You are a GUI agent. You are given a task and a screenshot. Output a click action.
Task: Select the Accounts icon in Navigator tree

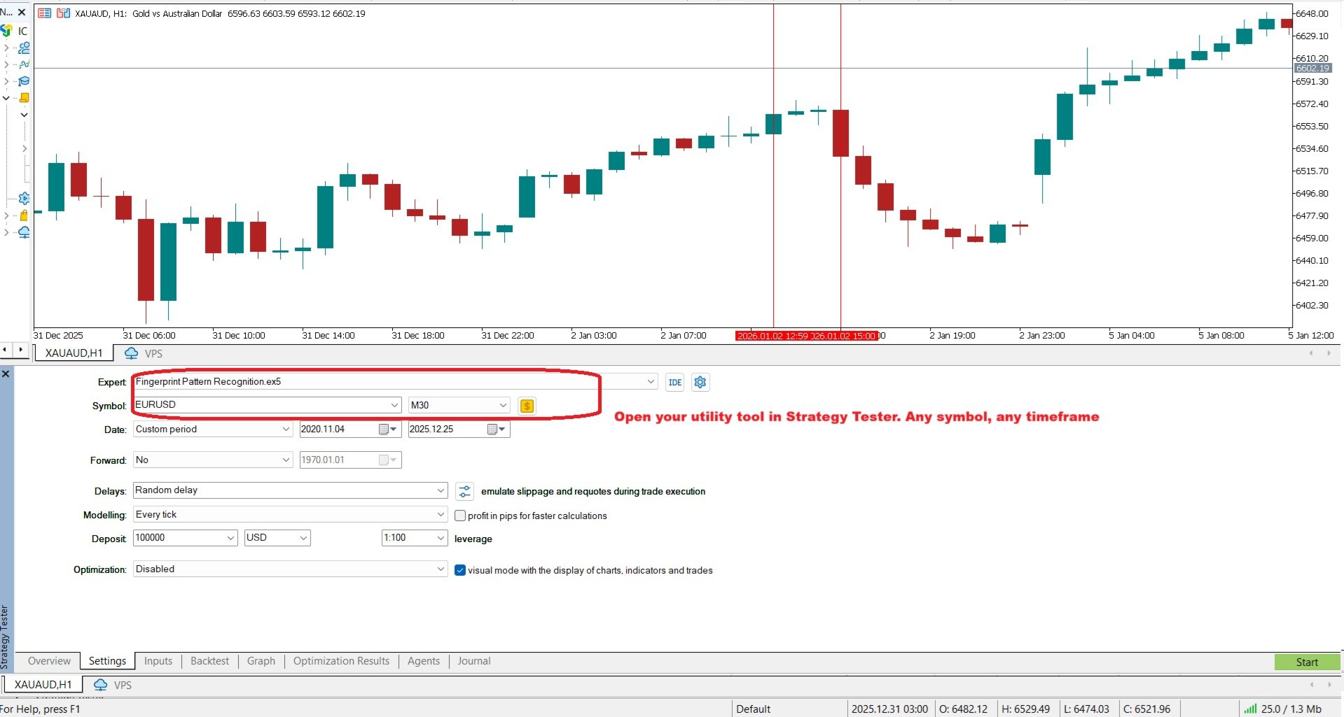[24, 48]
